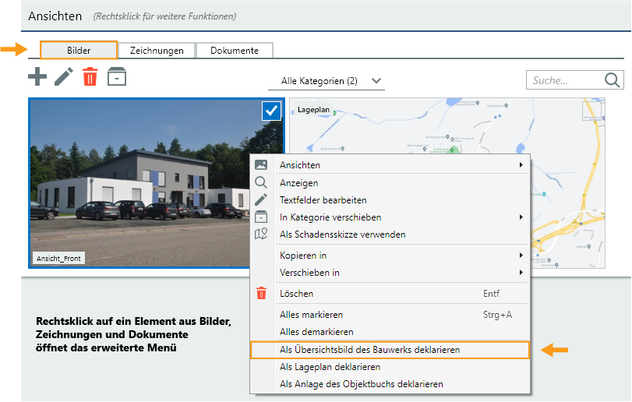
Task: Switch to the Bilder tab
Action: (x=79, y=51)
